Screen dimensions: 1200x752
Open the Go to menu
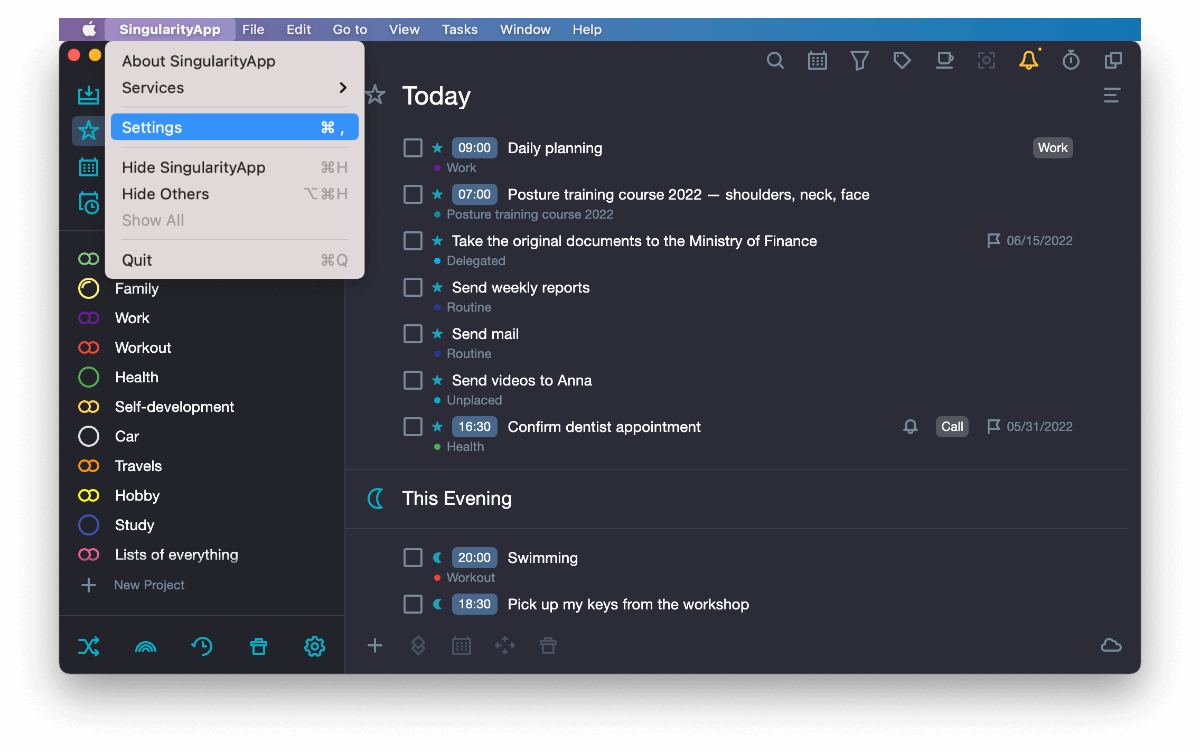click(x=350, y=30)
